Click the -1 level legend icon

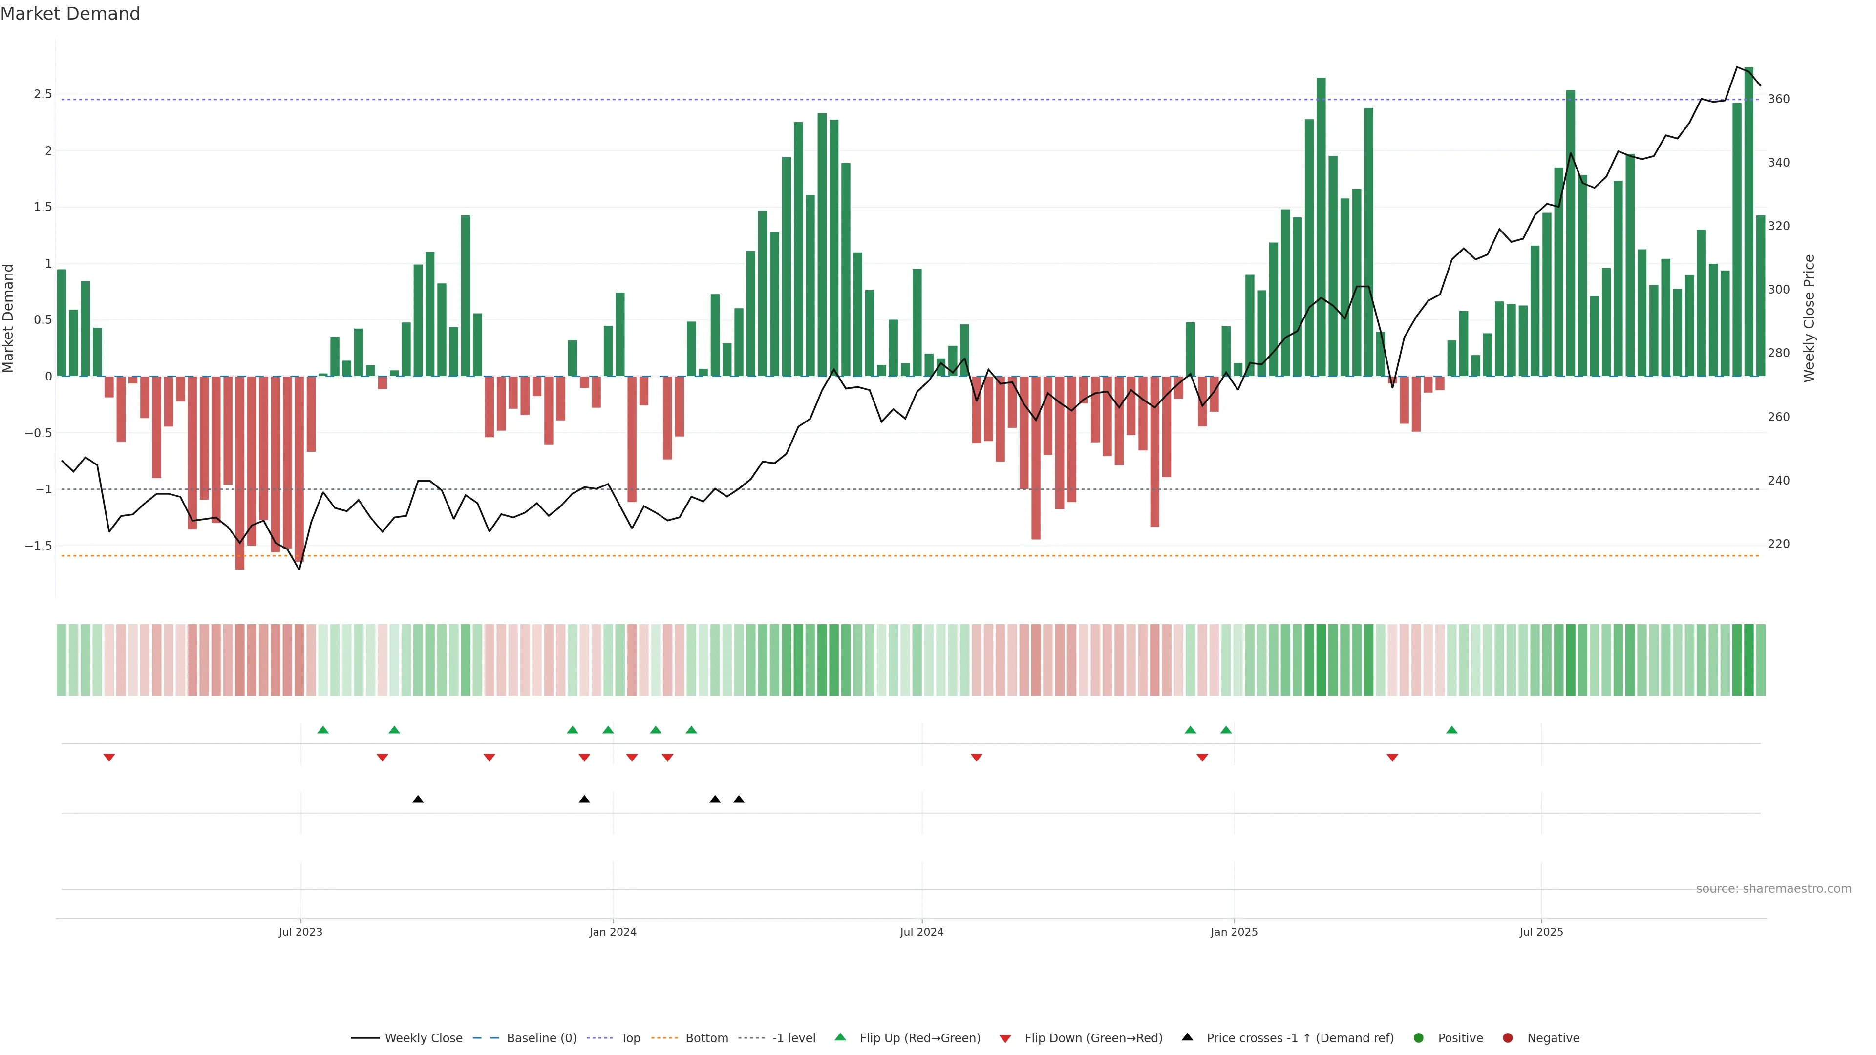751,1038
